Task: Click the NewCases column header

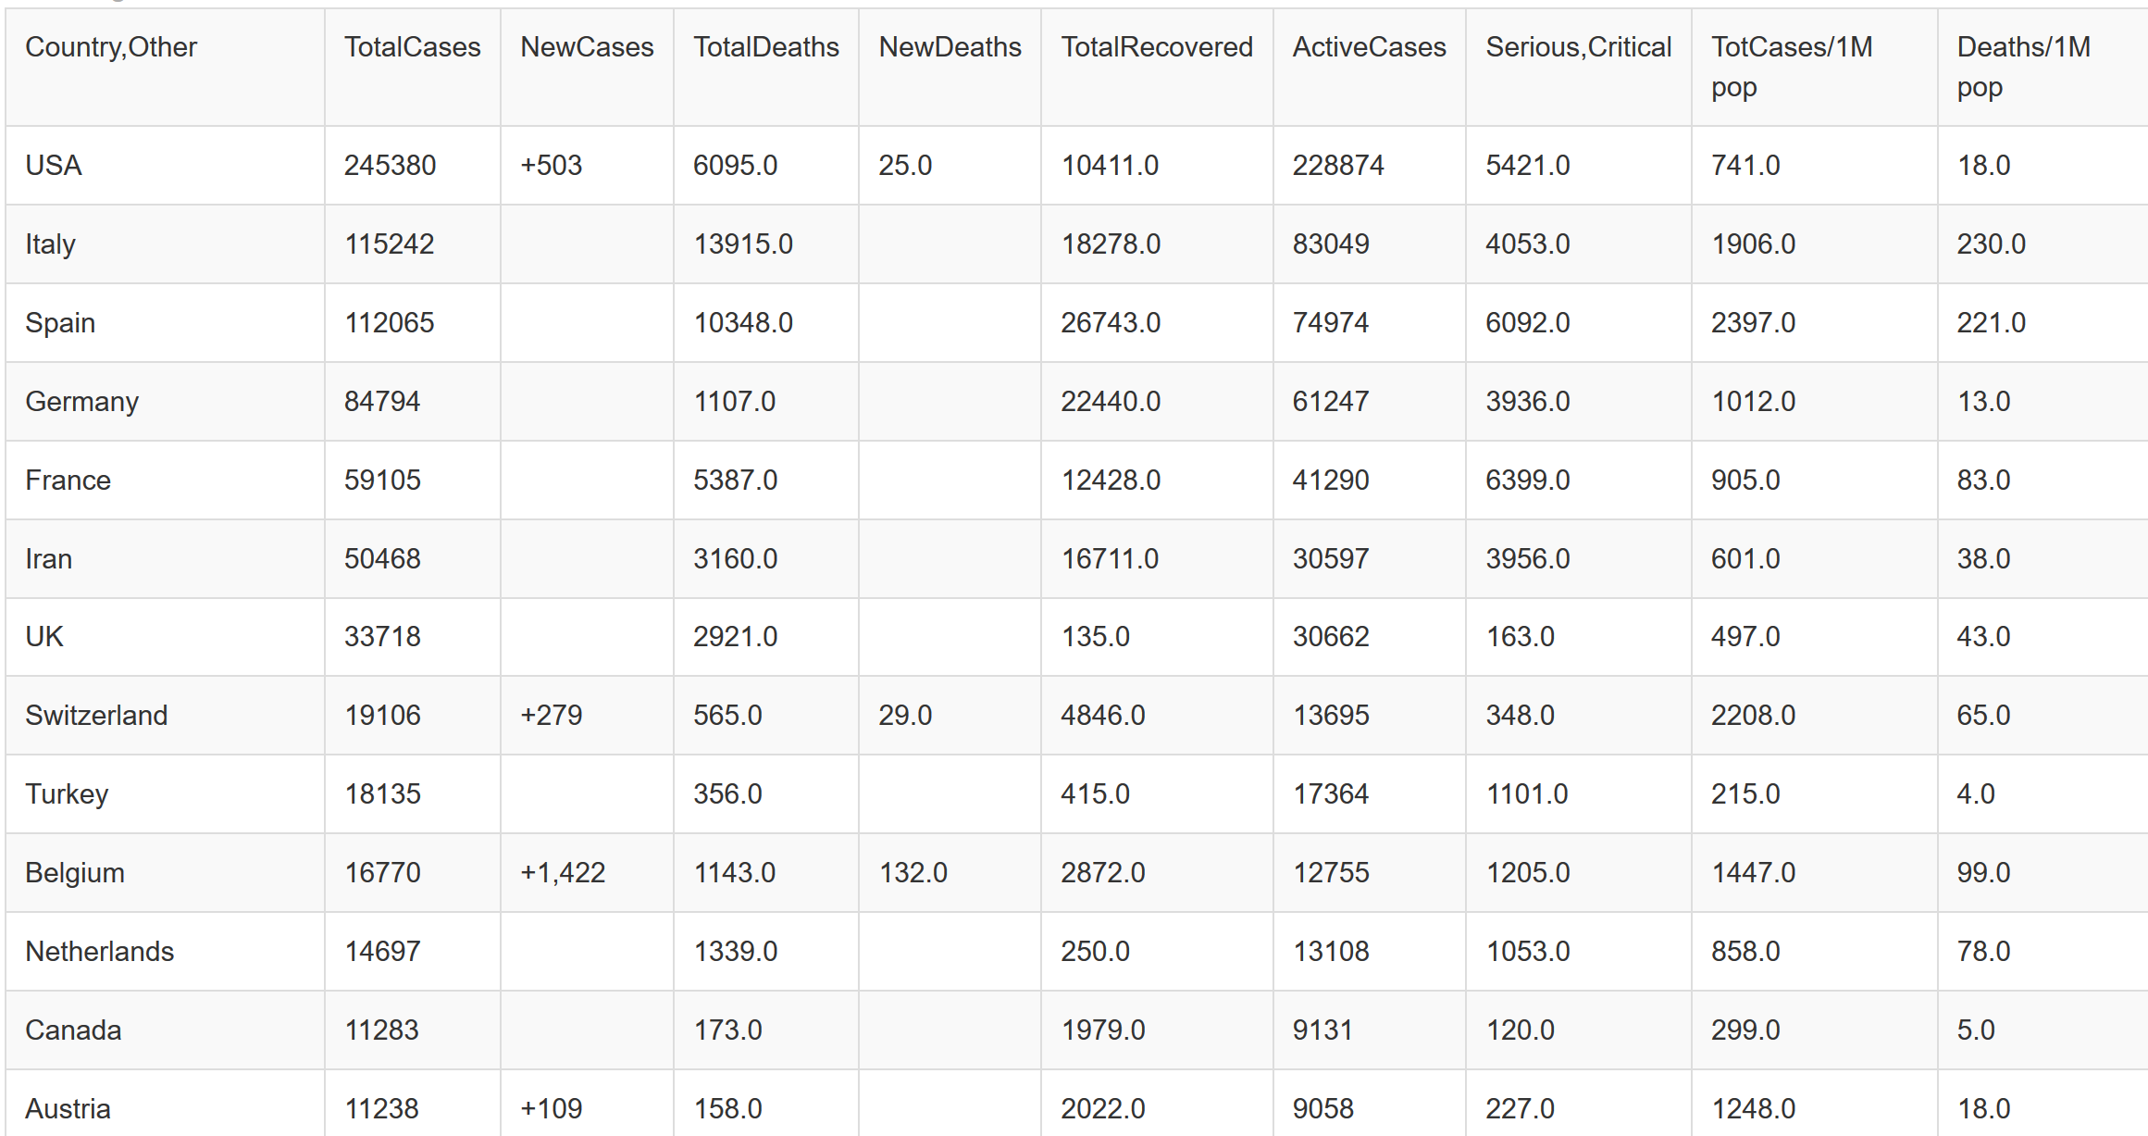Action: [x=587, y=47]
